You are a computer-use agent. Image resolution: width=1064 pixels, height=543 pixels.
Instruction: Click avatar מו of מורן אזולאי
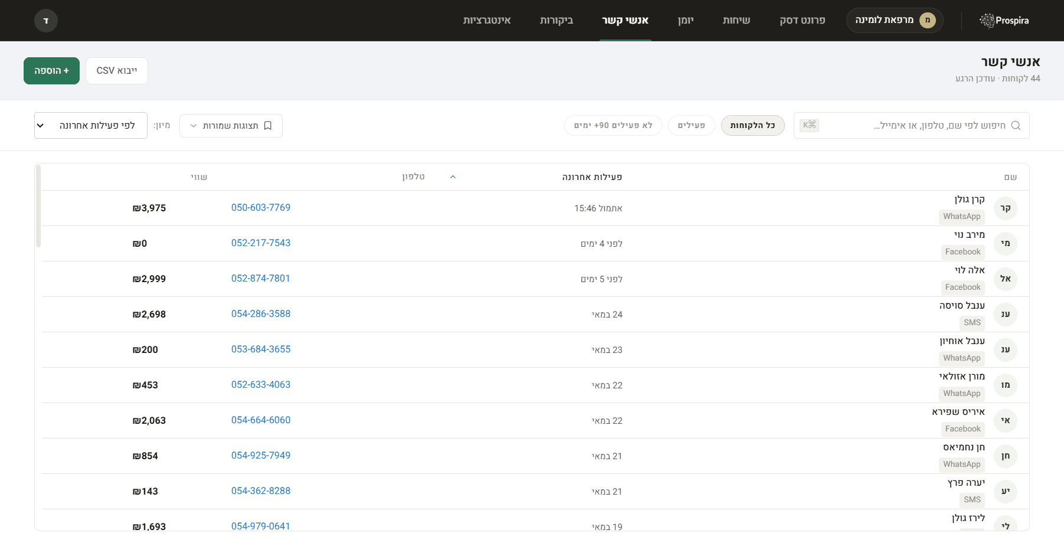1006,385
